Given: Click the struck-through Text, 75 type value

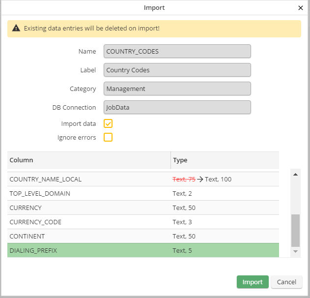Looking at the screenshot, I should coord(184,179).
